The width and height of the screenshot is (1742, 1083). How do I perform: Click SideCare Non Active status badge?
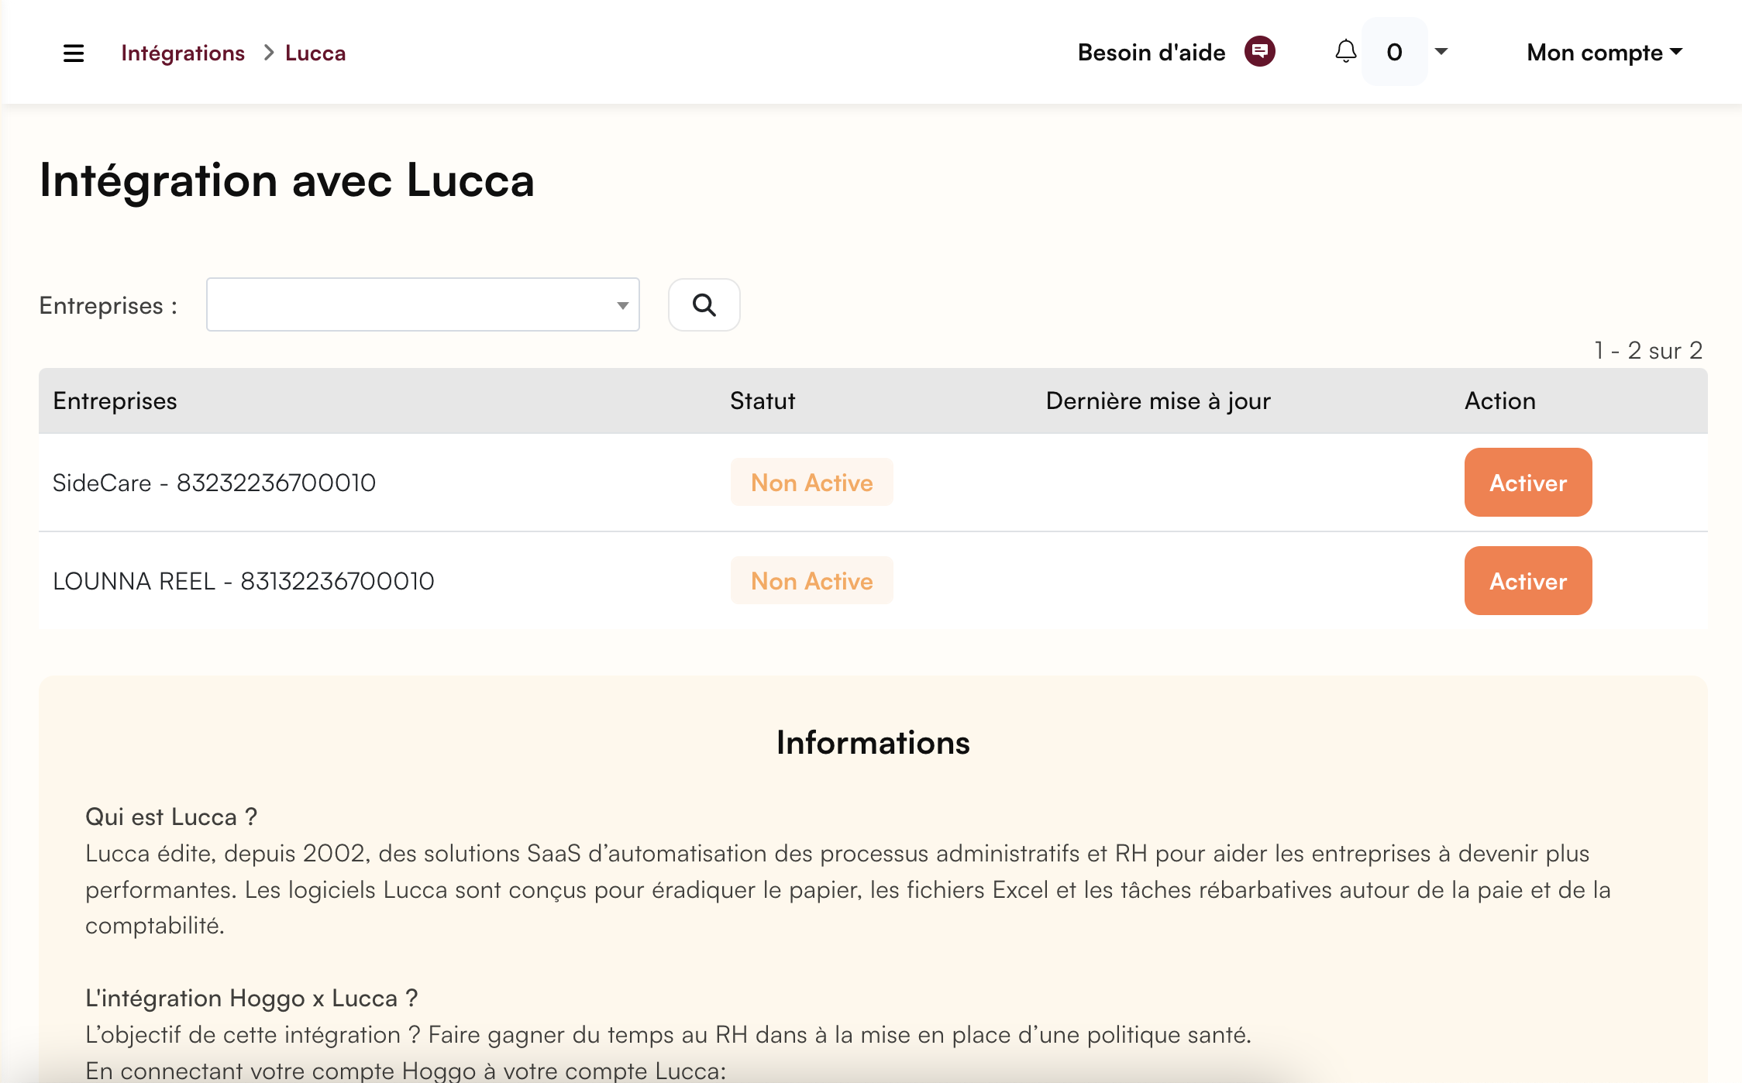(811, 483)
